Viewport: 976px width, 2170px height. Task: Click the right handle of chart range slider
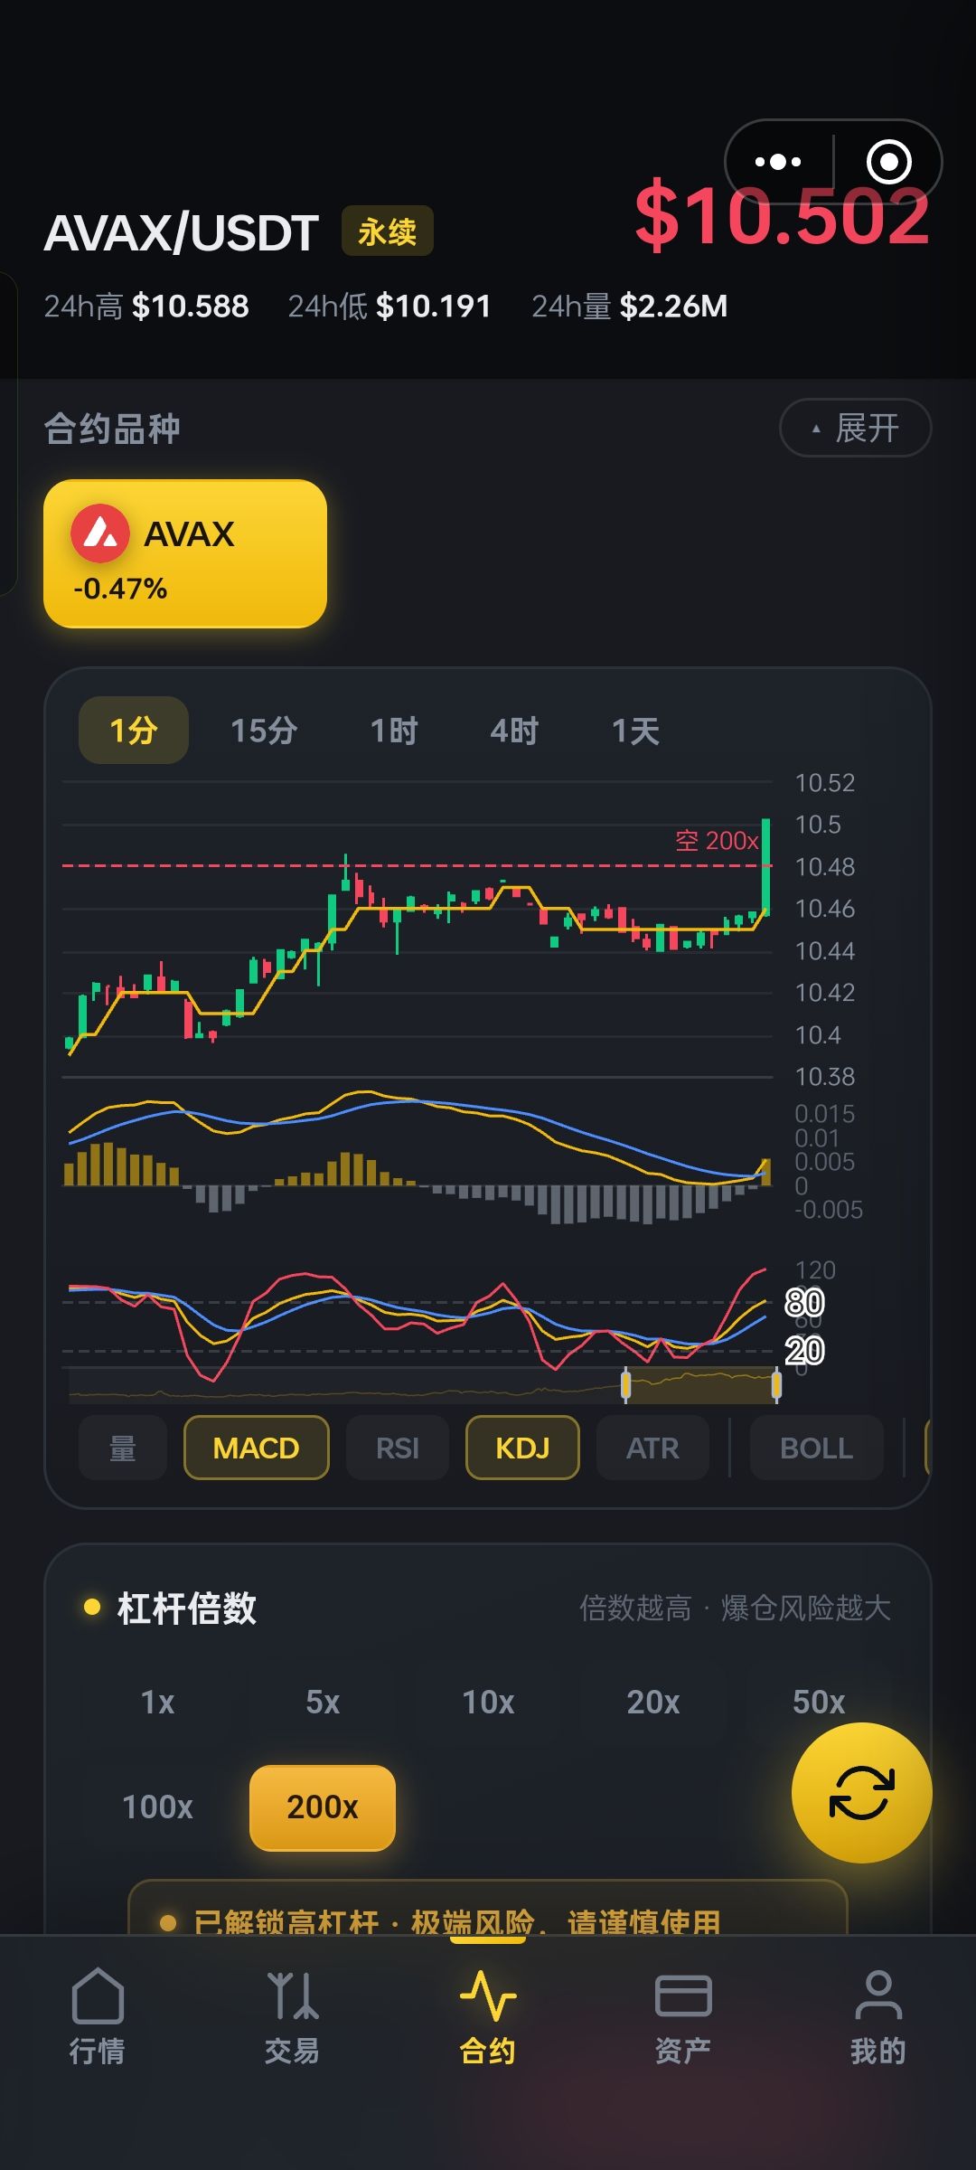pyautogui.click(x=776, y=1384)
